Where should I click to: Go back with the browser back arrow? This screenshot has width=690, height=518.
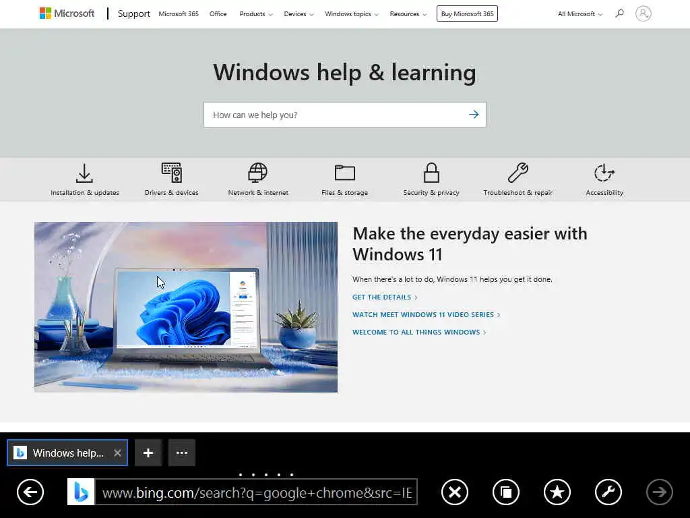pos(30,492)
